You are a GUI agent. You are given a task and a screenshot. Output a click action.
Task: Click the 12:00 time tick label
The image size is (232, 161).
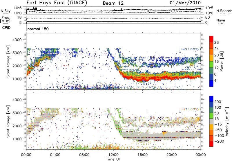coord(113,155)
